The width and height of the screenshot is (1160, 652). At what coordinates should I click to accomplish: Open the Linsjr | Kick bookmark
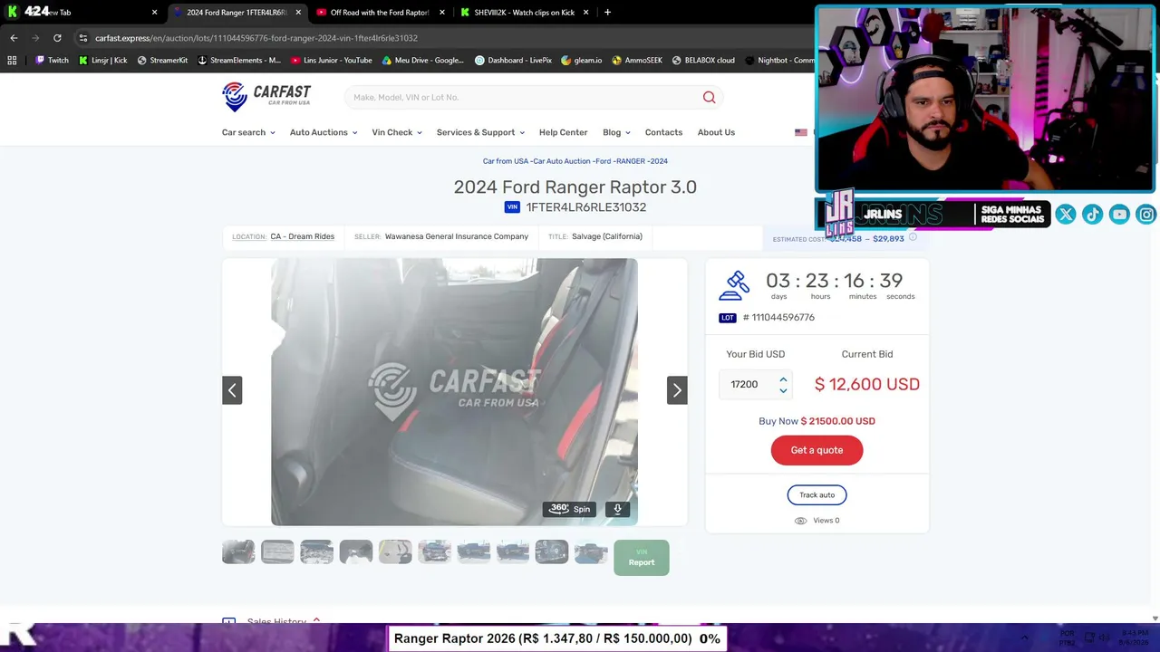[x=103, y=61]
